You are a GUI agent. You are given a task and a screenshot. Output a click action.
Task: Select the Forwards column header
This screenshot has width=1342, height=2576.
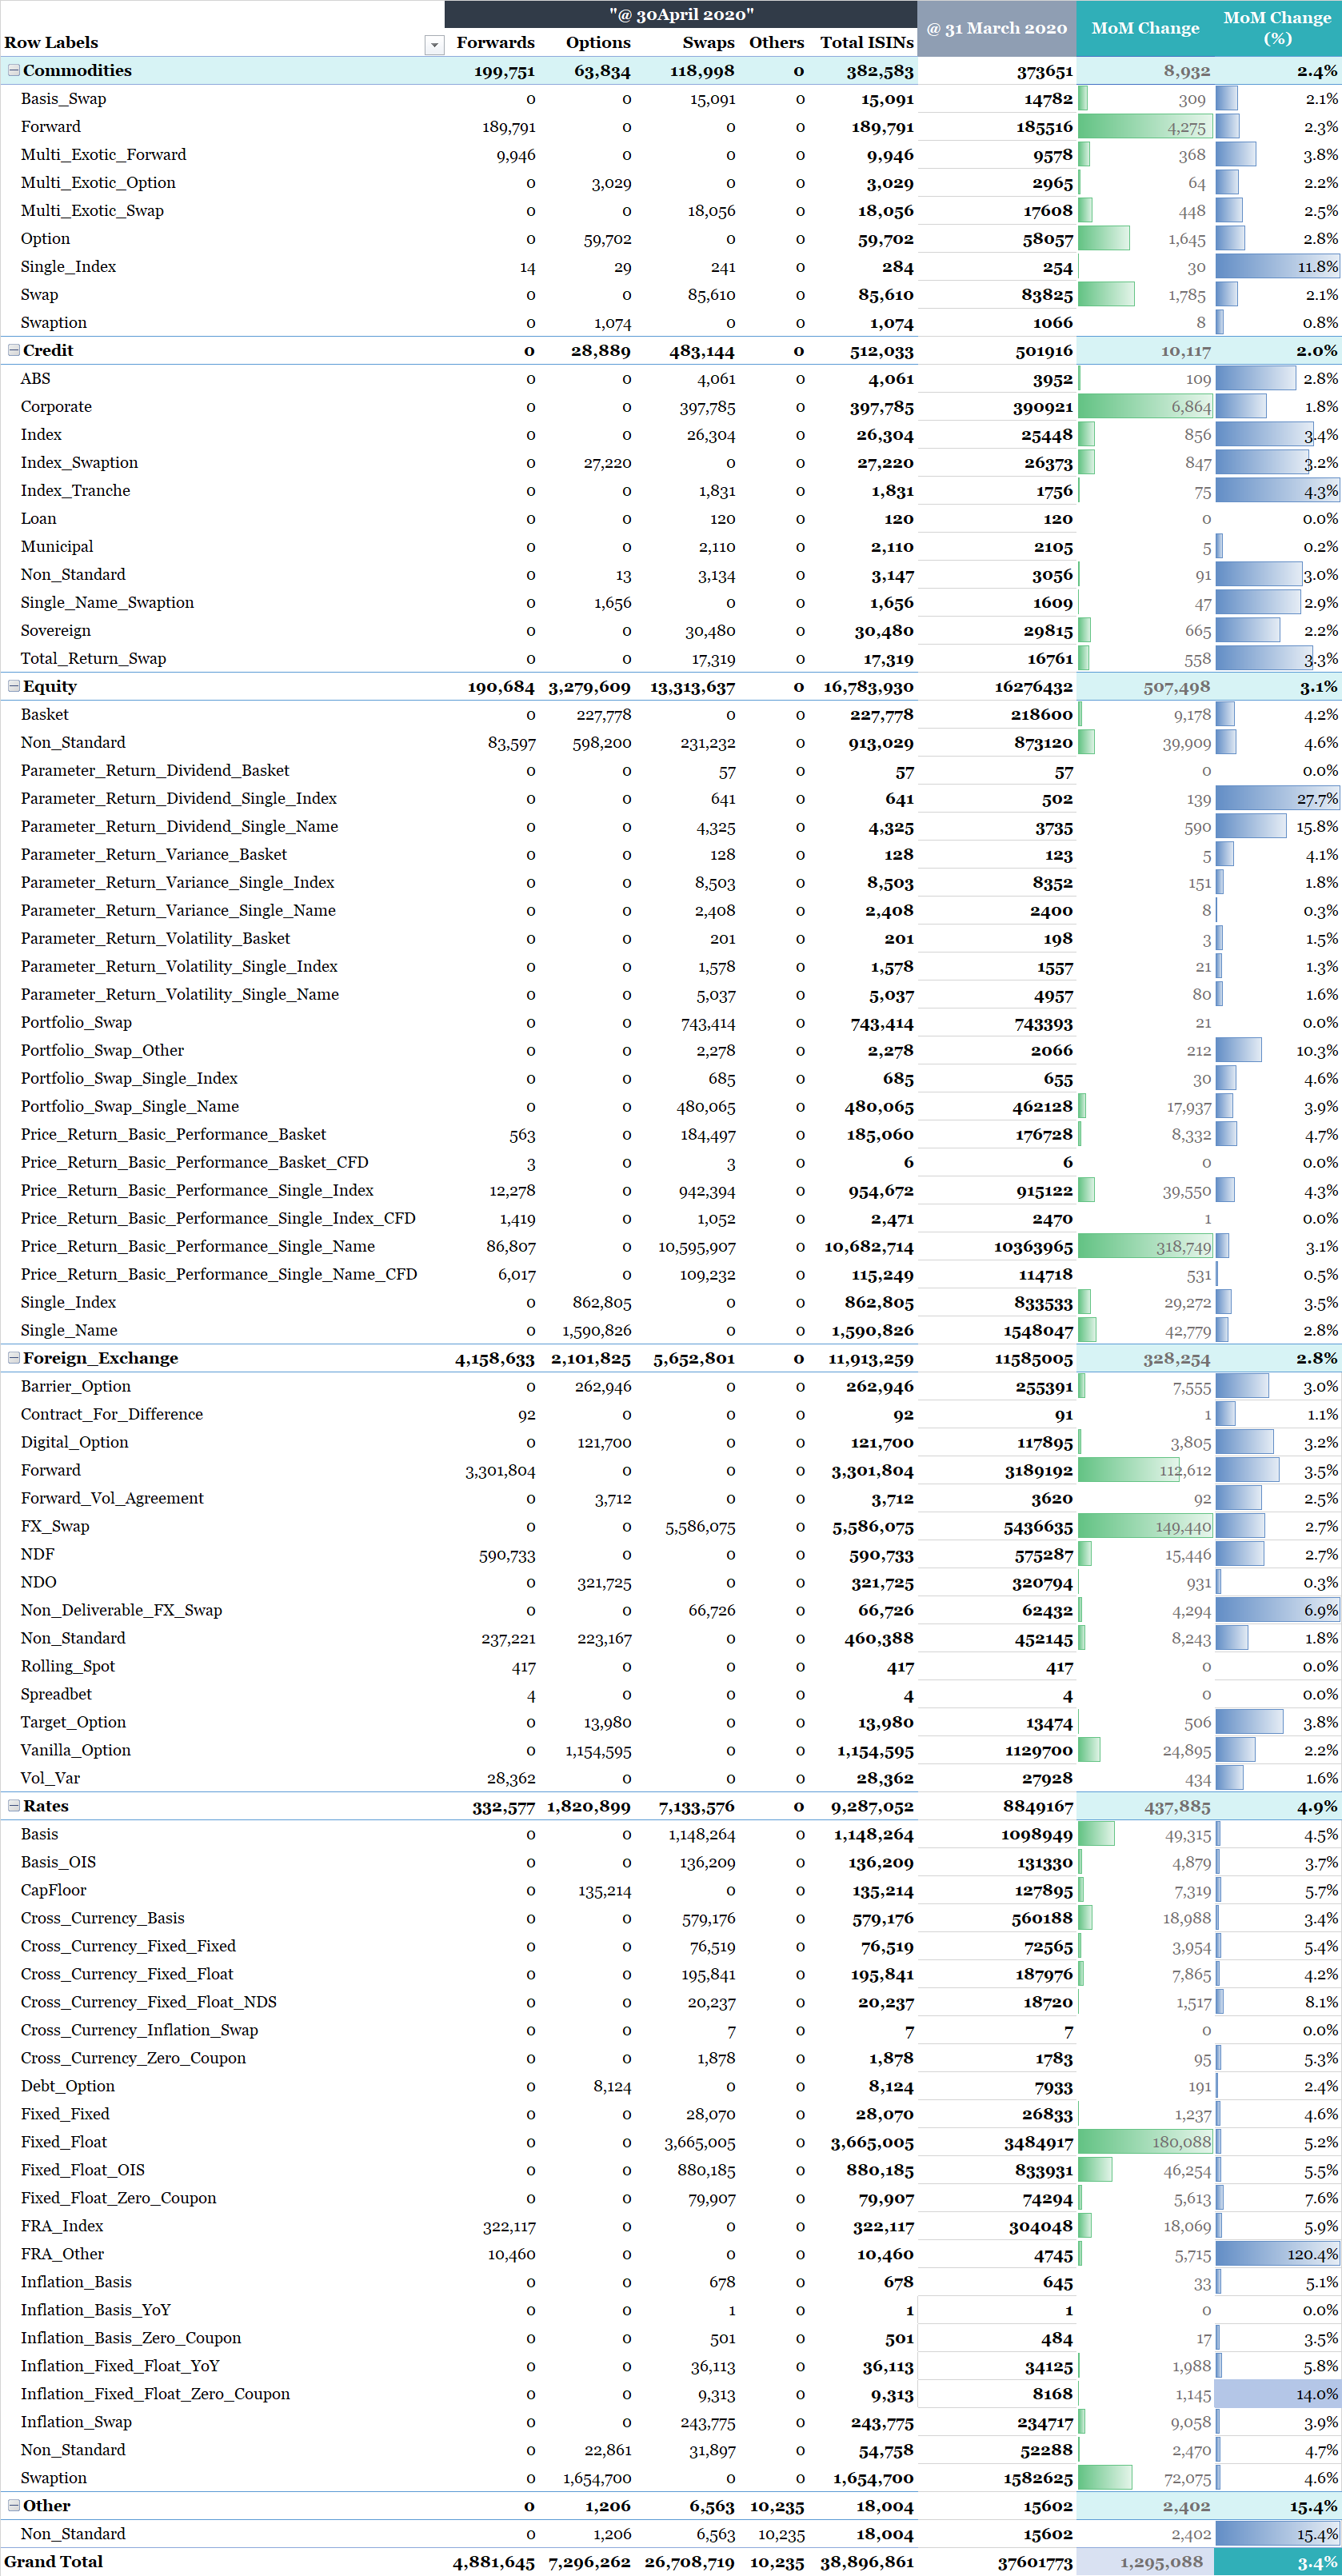pos(495,42)
